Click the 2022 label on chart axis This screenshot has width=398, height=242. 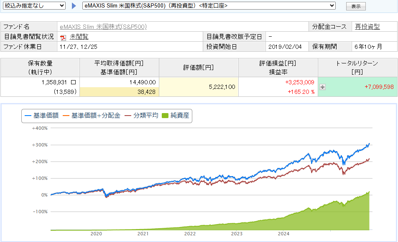tap(190, 234)
